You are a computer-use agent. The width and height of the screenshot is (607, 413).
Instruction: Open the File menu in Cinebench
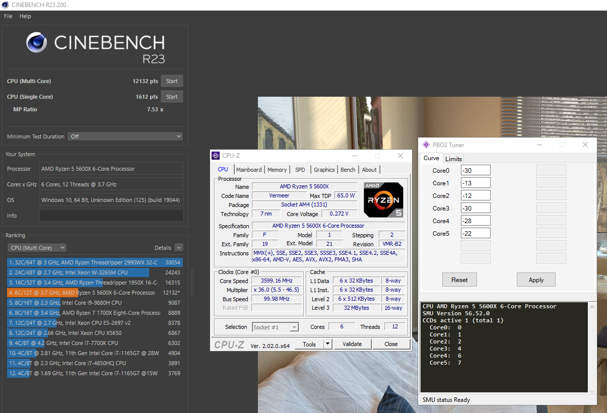[x=8, y=16]
